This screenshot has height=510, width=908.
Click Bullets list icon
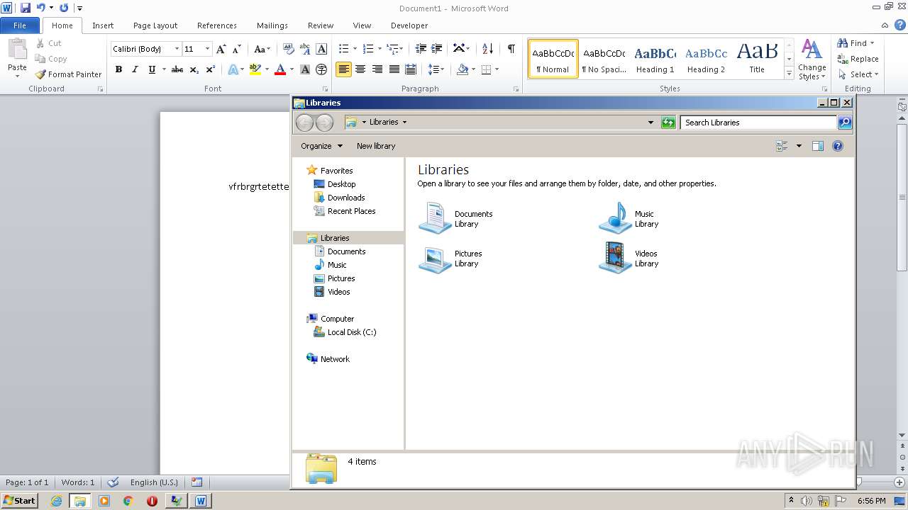[343, 49]
